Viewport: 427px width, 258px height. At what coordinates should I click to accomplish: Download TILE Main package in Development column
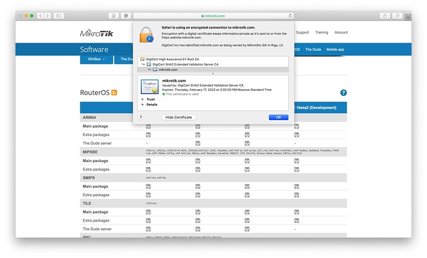(296, 212)
